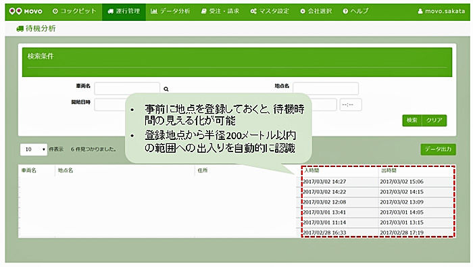This screenshot has height=267, width=473.
Task: Click the truck icon beside 待機分析
Action: pyautogui.click(x=20, y=28)
